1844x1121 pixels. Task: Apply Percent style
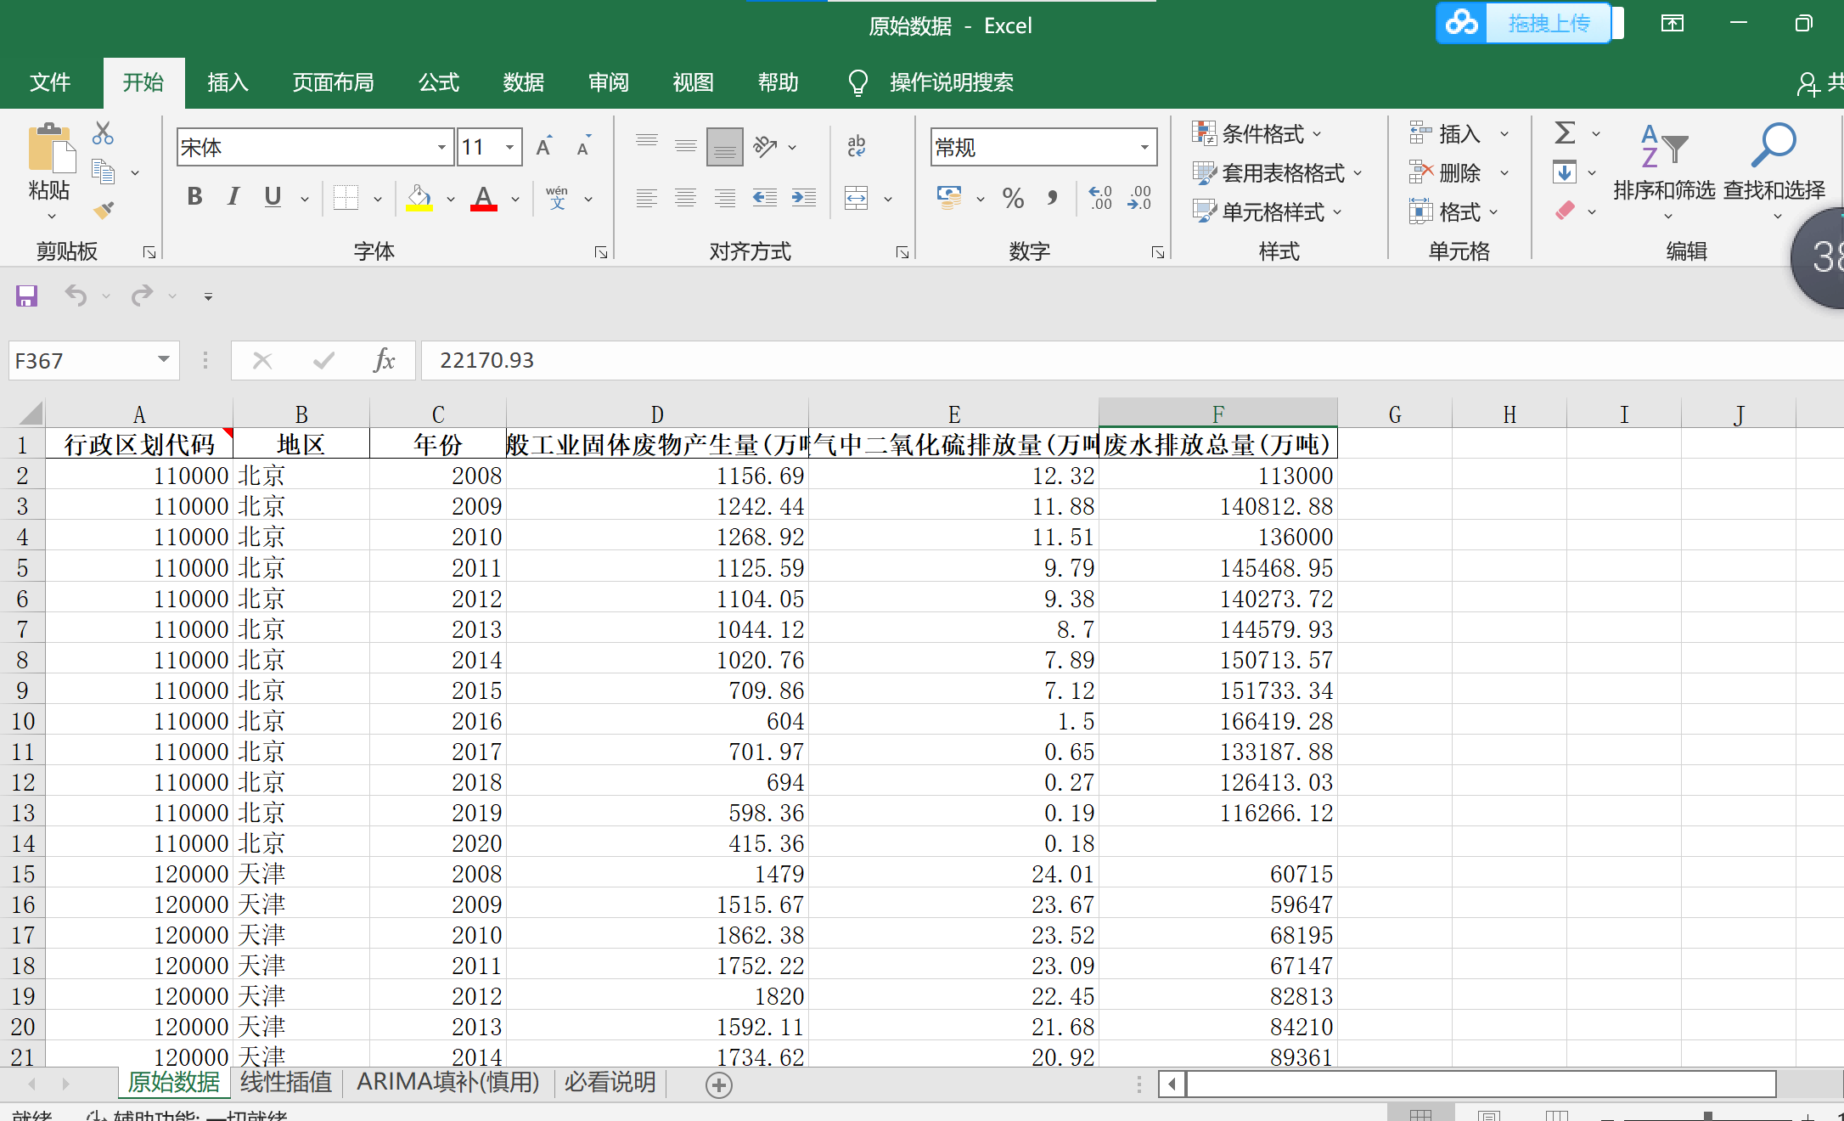tap(1013, 198)
